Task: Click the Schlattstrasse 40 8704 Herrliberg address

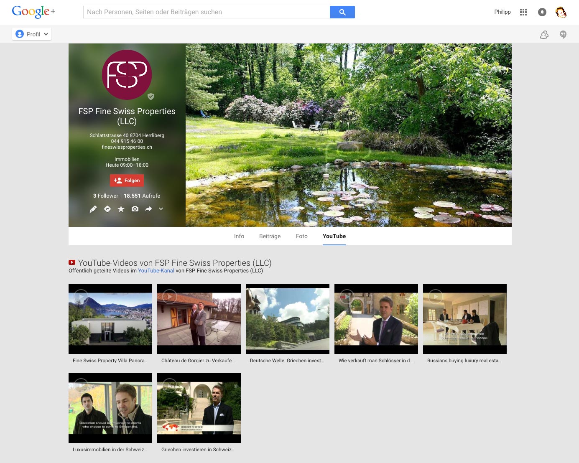Action: click(x=127, y=135)
